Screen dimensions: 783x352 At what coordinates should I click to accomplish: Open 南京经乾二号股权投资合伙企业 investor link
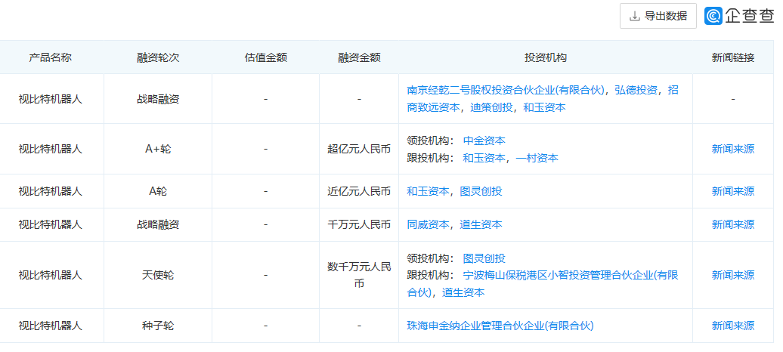506,90
